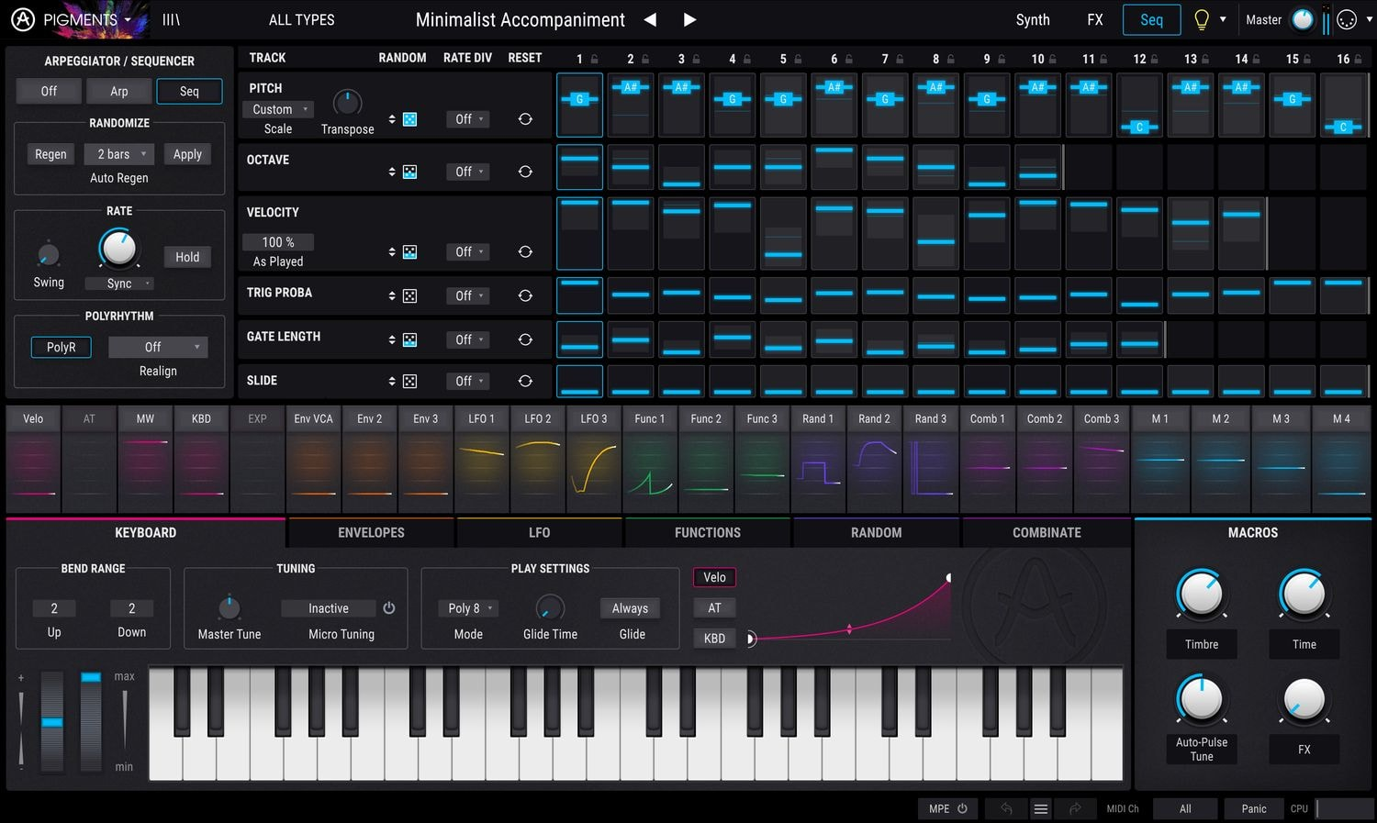Open the Custom scale dropdown
Screen dimensions: 1377x823
click(279, 109)
